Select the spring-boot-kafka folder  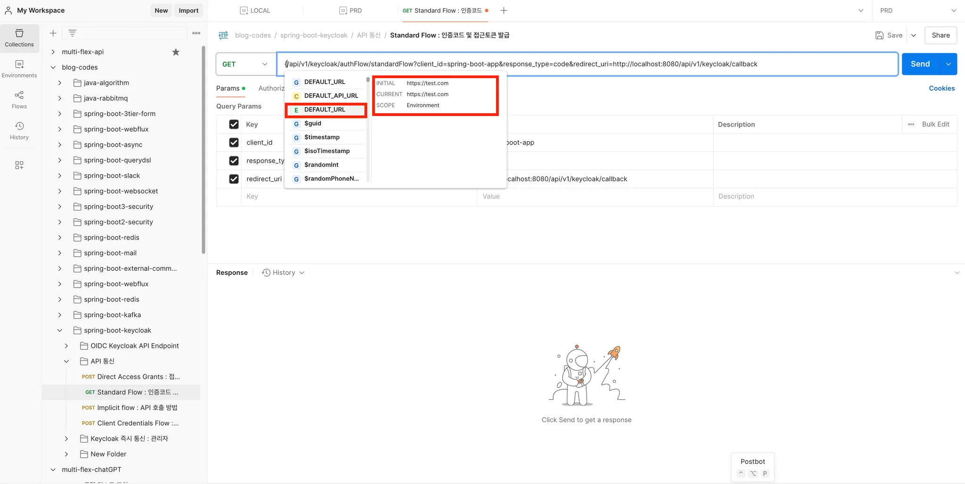(112, 315)
